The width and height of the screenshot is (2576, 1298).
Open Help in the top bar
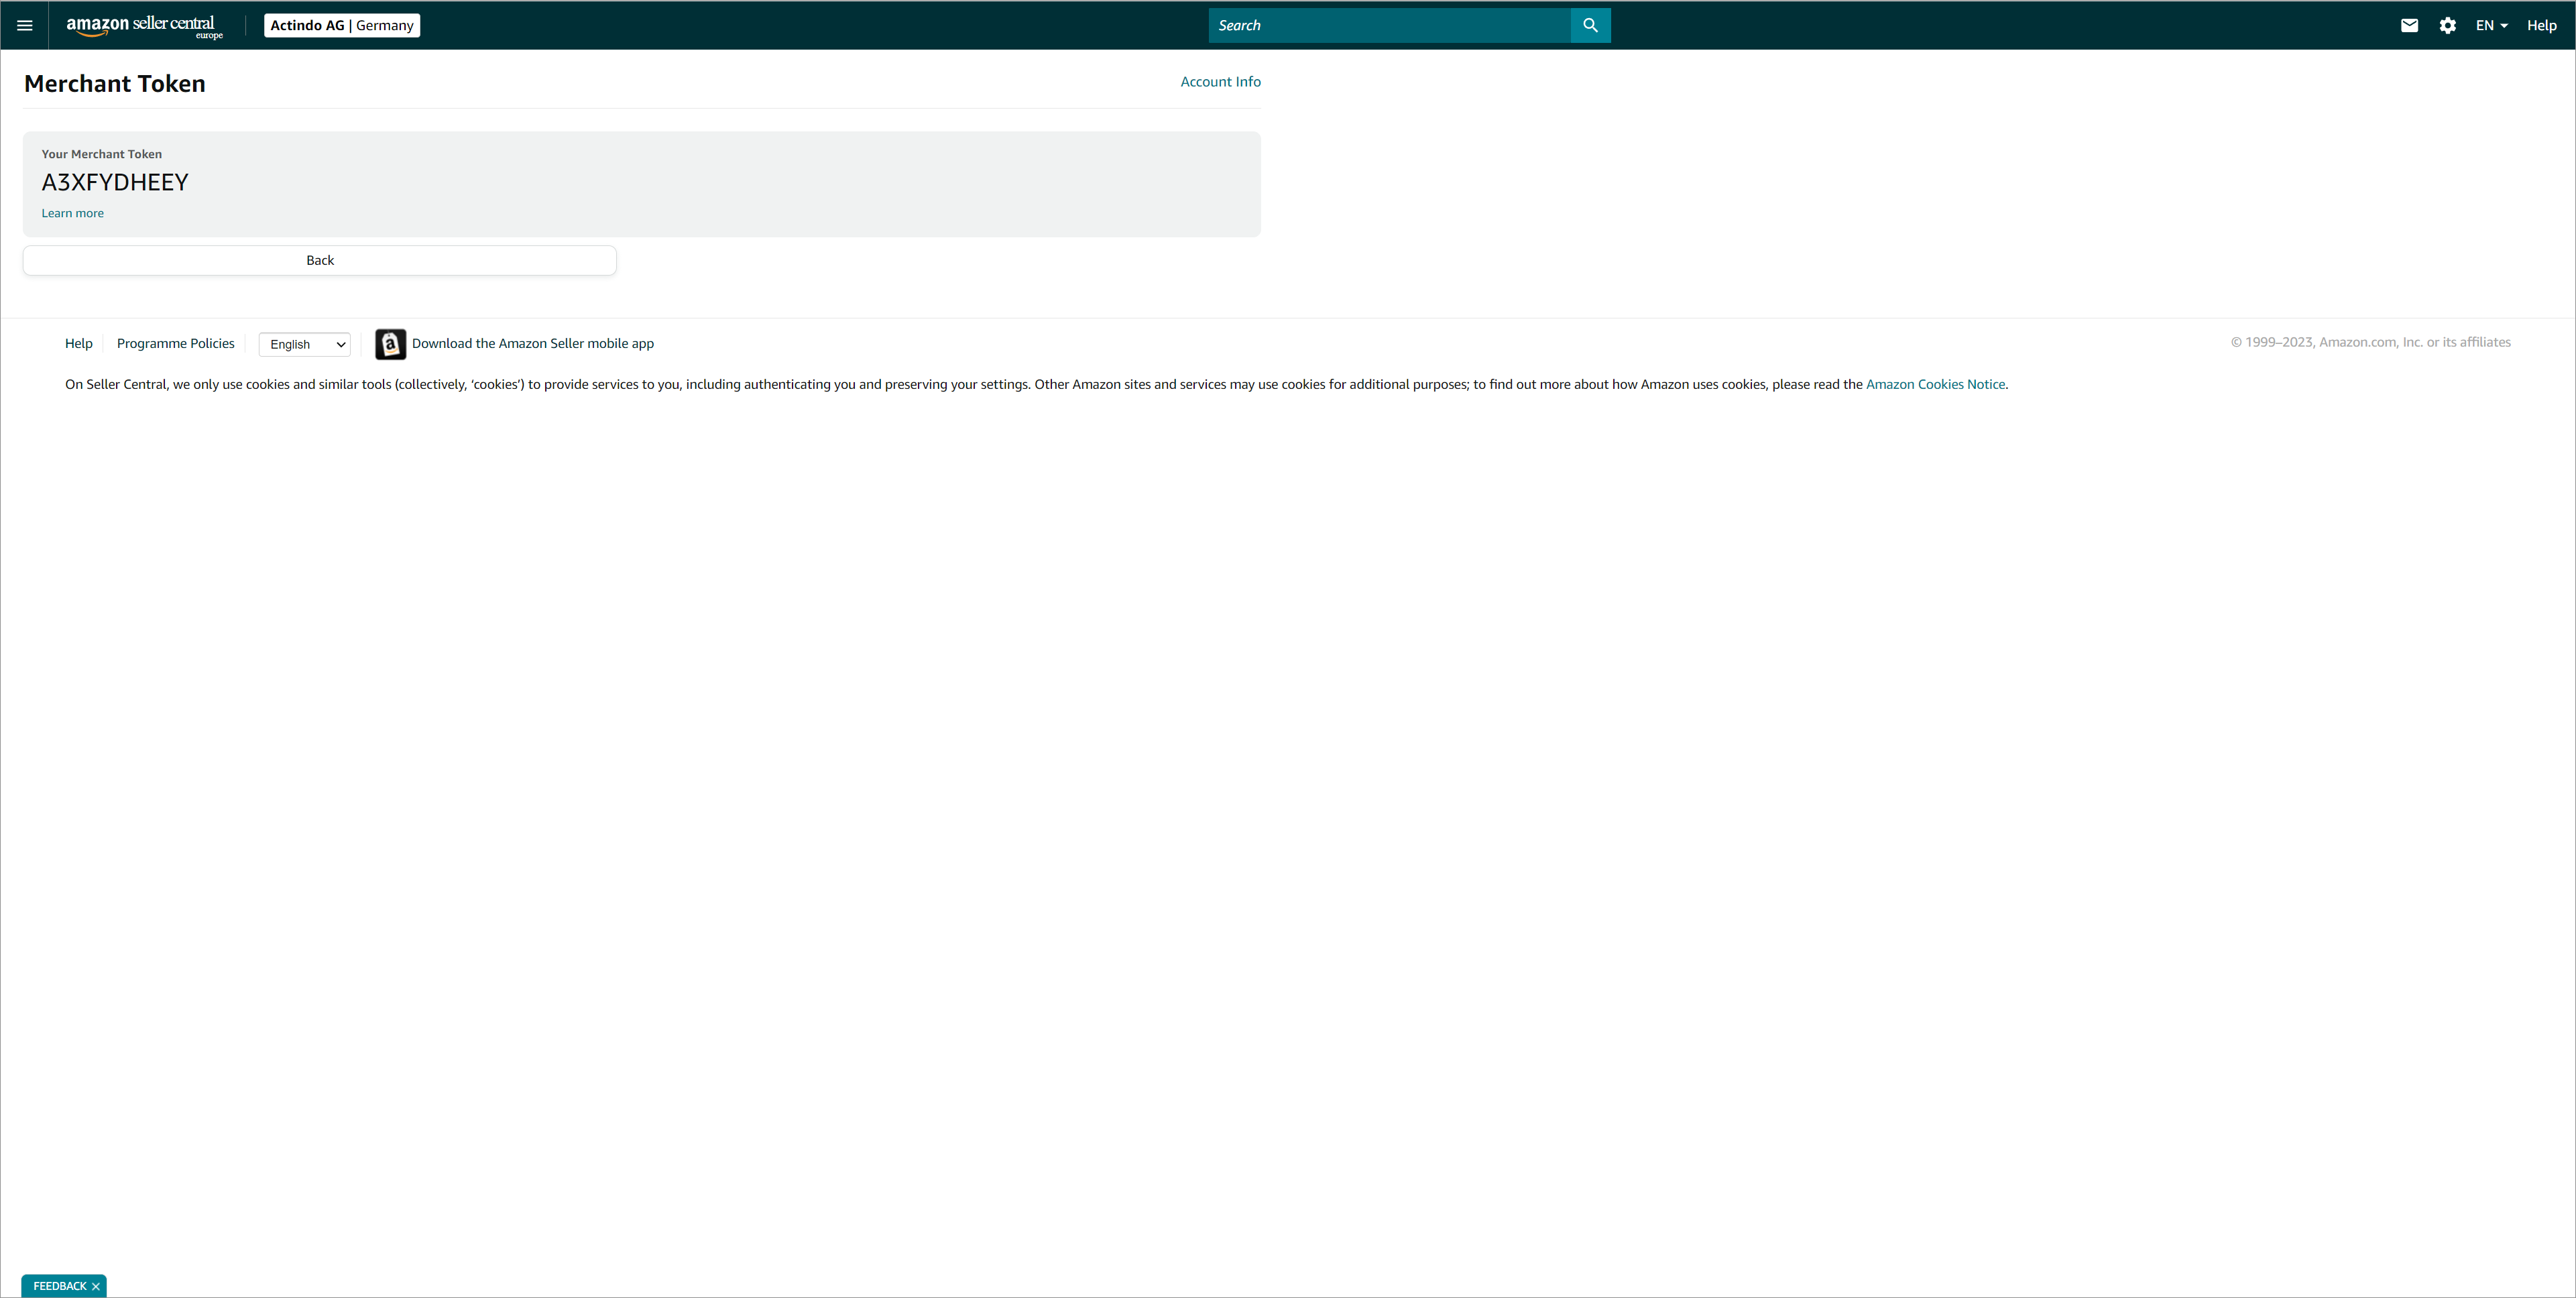pyautogui.click(x=2541, y=25)
